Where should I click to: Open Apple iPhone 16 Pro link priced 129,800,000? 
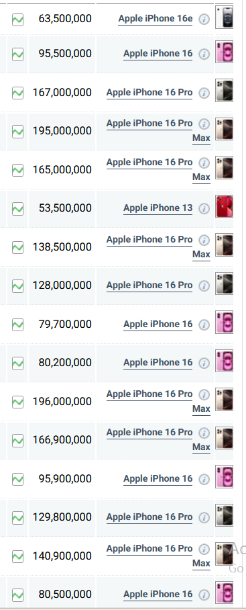pos(149,517)
